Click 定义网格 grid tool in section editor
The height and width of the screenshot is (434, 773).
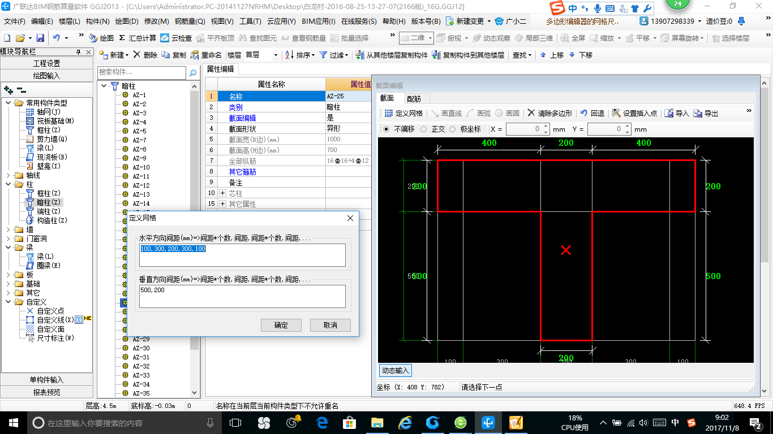[403, 113]
